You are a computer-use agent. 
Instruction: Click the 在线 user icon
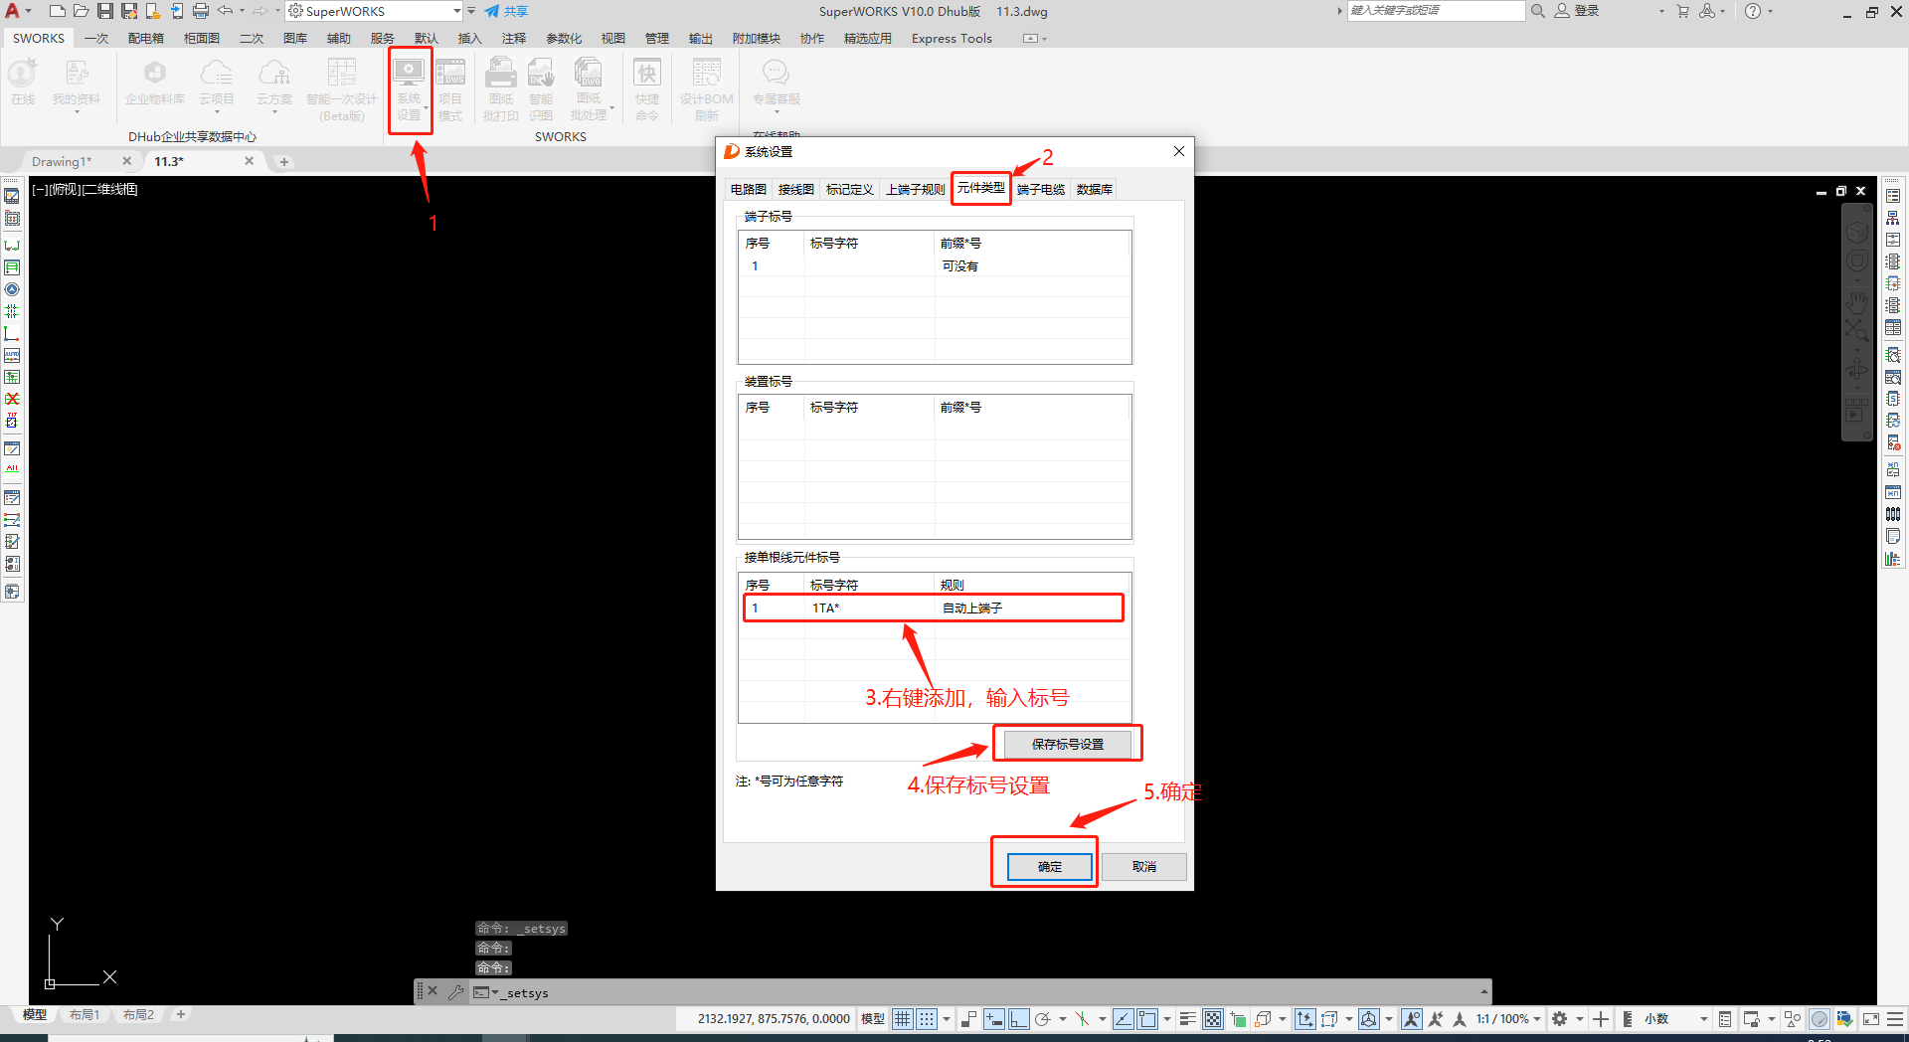pos(23,82)
